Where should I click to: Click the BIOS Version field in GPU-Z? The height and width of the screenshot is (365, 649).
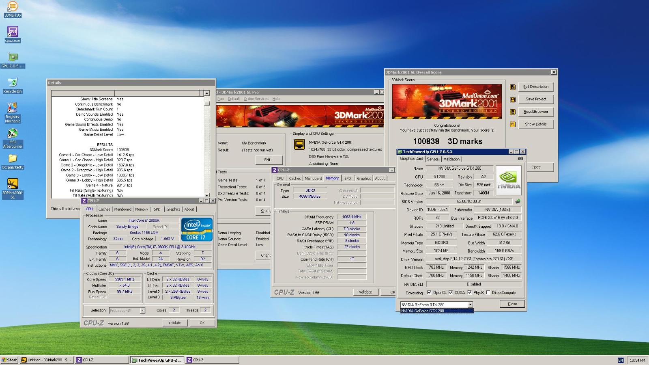pyautogui.click(x=469, y=201)
